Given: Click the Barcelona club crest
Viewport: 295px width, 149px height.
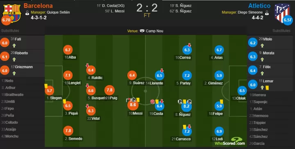Looking at the screenshot, I should 11,13.
